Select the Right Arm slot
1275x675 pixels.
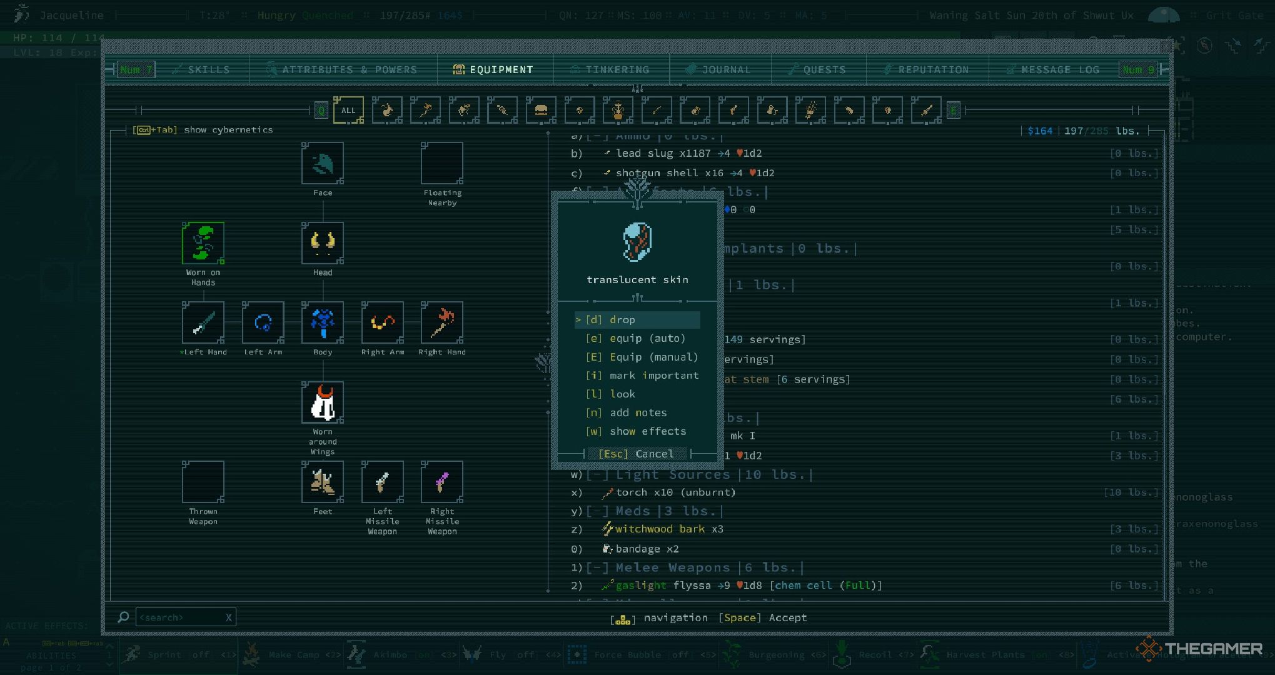tap(383, 322)
